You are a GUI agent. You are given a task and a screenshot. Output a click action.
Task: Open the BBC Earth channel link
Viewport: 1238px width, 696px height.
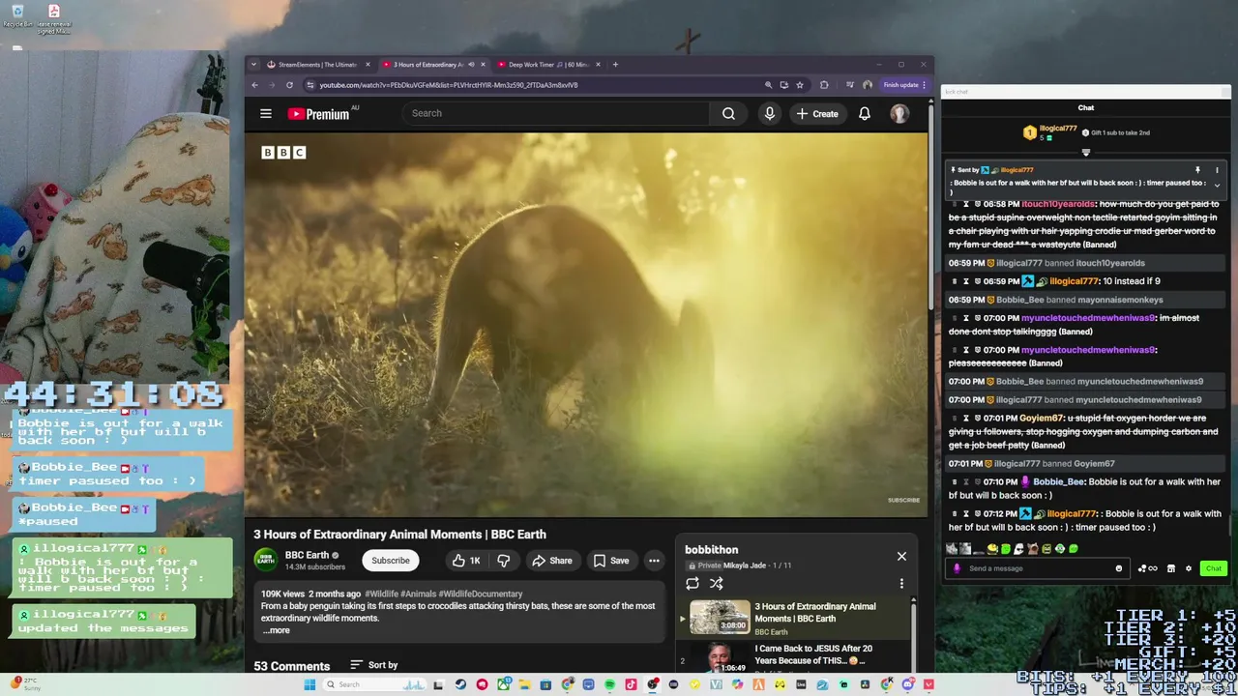coord(308,556)
